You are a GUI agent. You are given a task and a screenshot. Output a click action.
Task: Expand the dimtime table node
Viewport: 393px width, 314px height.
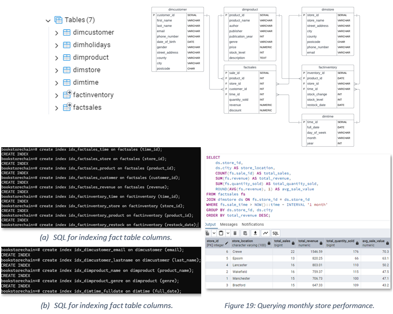pyautogui.click(x=57, y=83)
